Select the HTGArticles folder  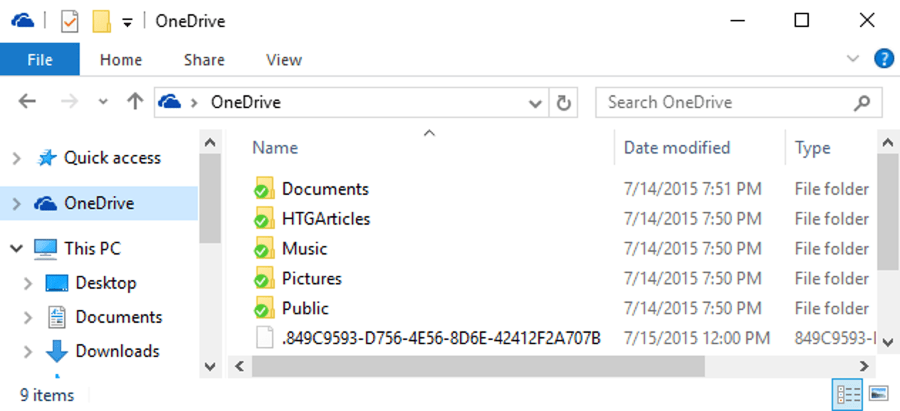click(x=326, y=219)
